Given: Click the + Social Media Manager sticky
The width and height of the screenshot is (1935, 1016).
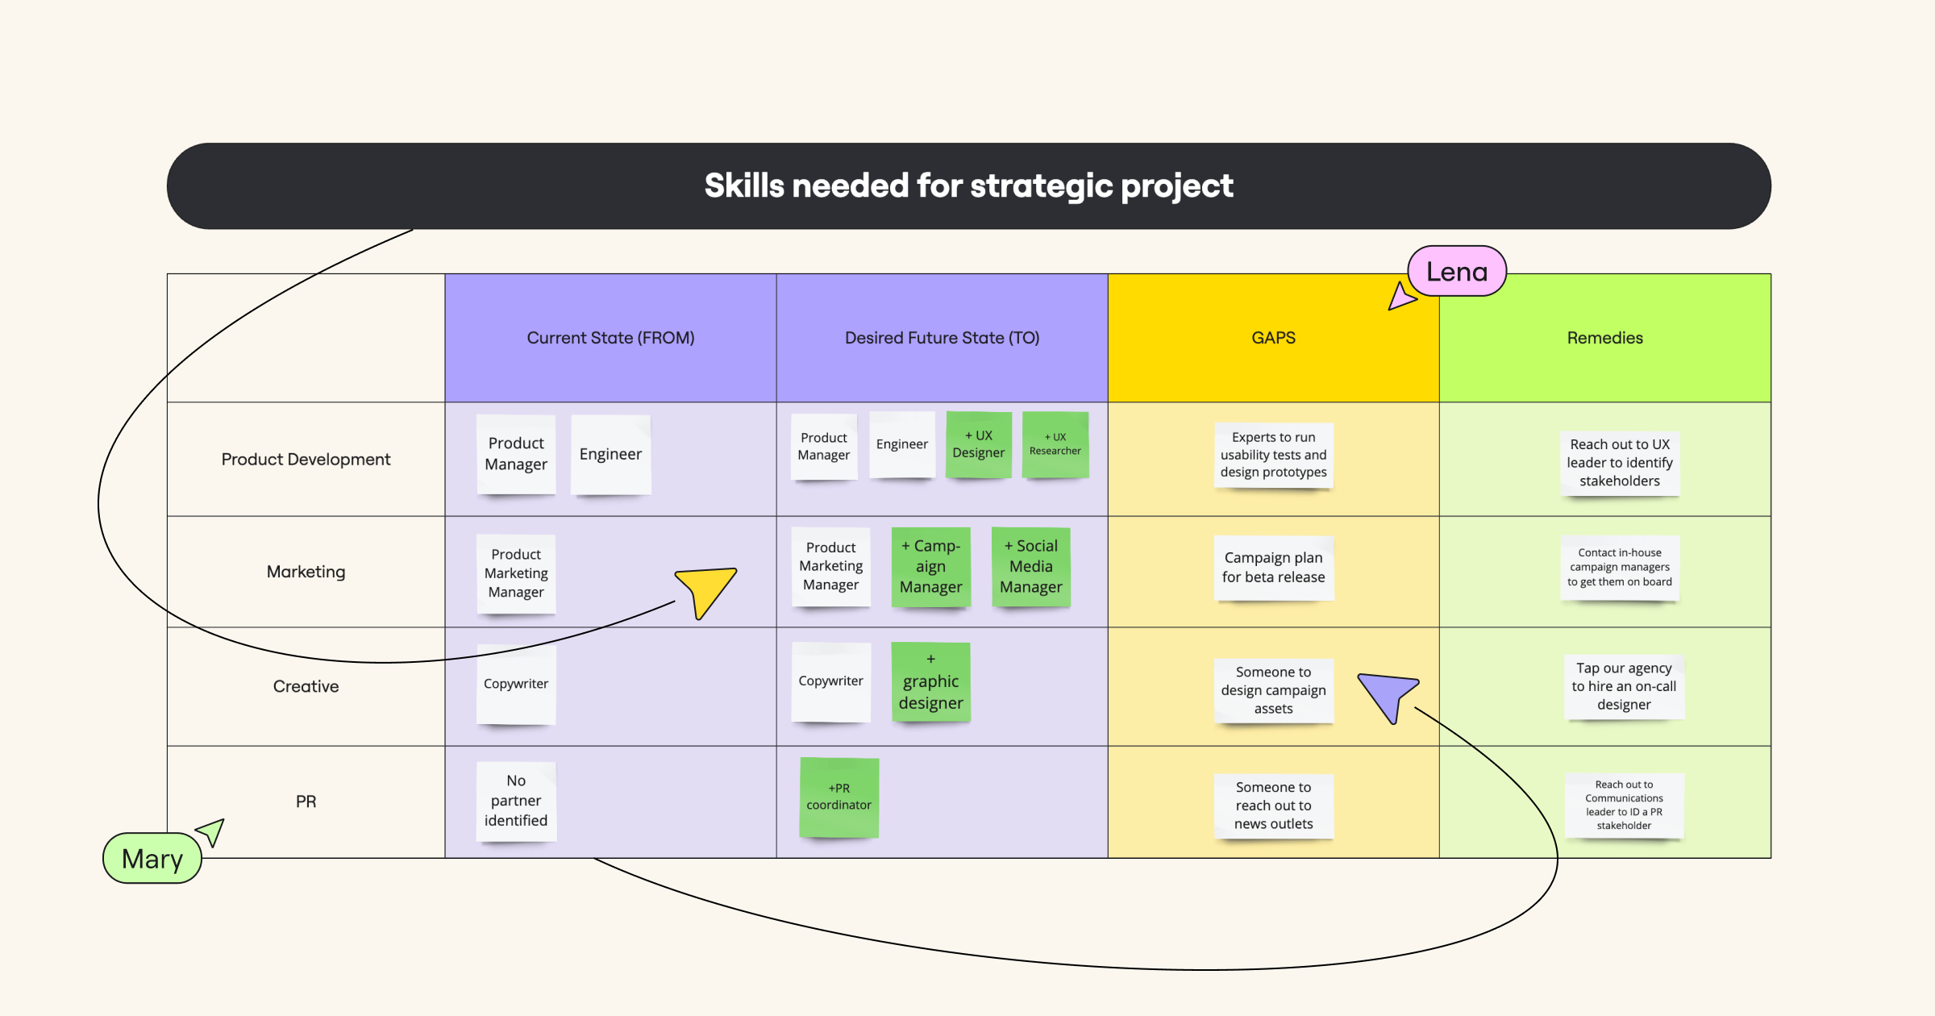Looking at the screenshot, I should point(1030,566).
